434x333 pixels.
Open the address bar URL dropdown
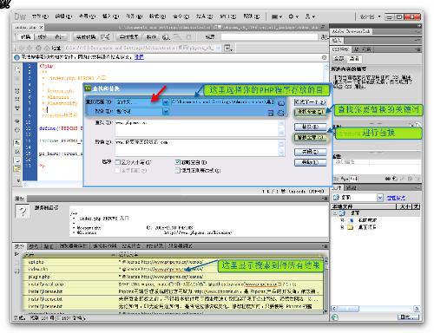(219, 48)
